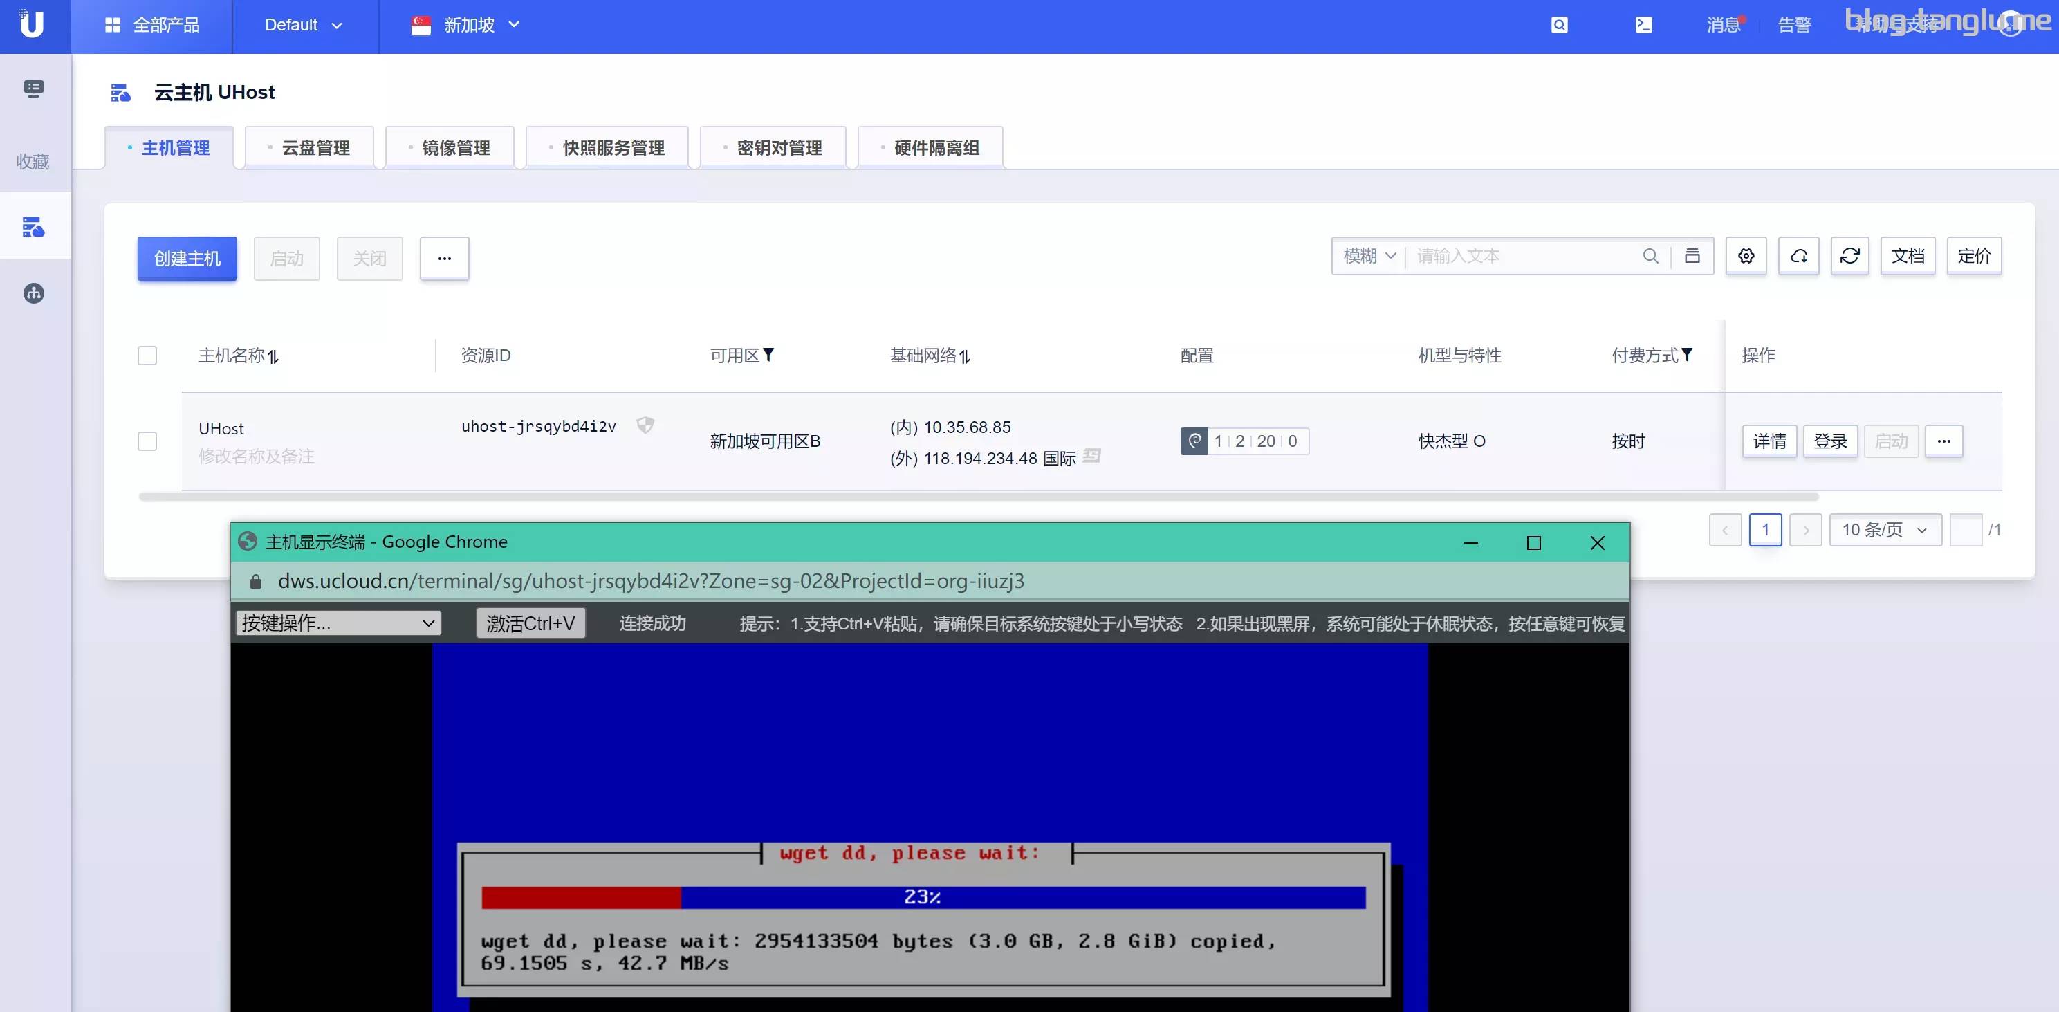Click the settings gear icon beside search
The width and height of the screenshot is (2059, 1012).
[1746, 256]
